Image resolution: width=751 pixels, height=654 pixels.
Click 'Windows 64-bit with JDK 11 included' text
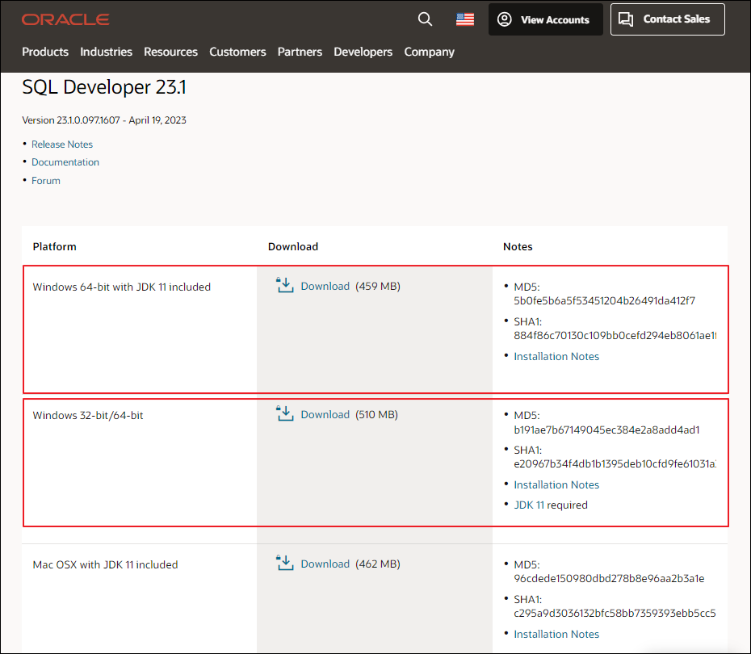(x=122, y=287)
